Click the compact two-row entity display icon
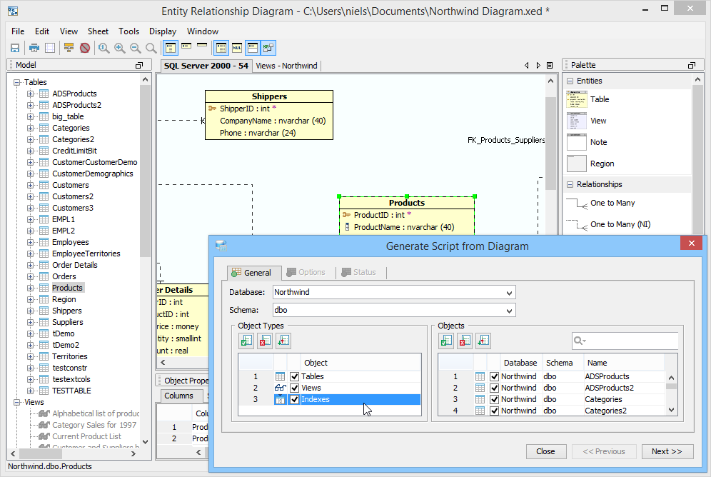 click(x=186, y=46)
